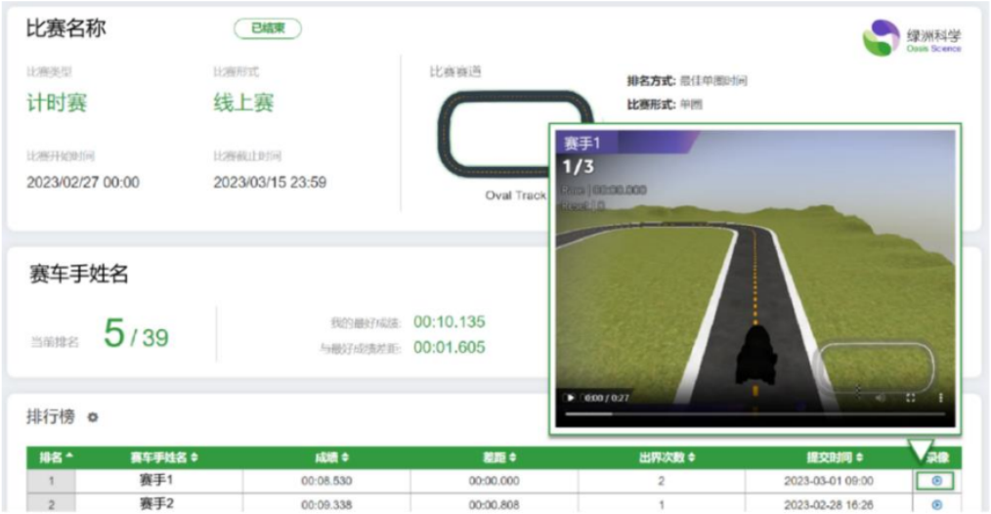This screenshot has width=991, height=514.
Task: Enter fullscreen on the replay video
Action: click(x=911, y=398)
